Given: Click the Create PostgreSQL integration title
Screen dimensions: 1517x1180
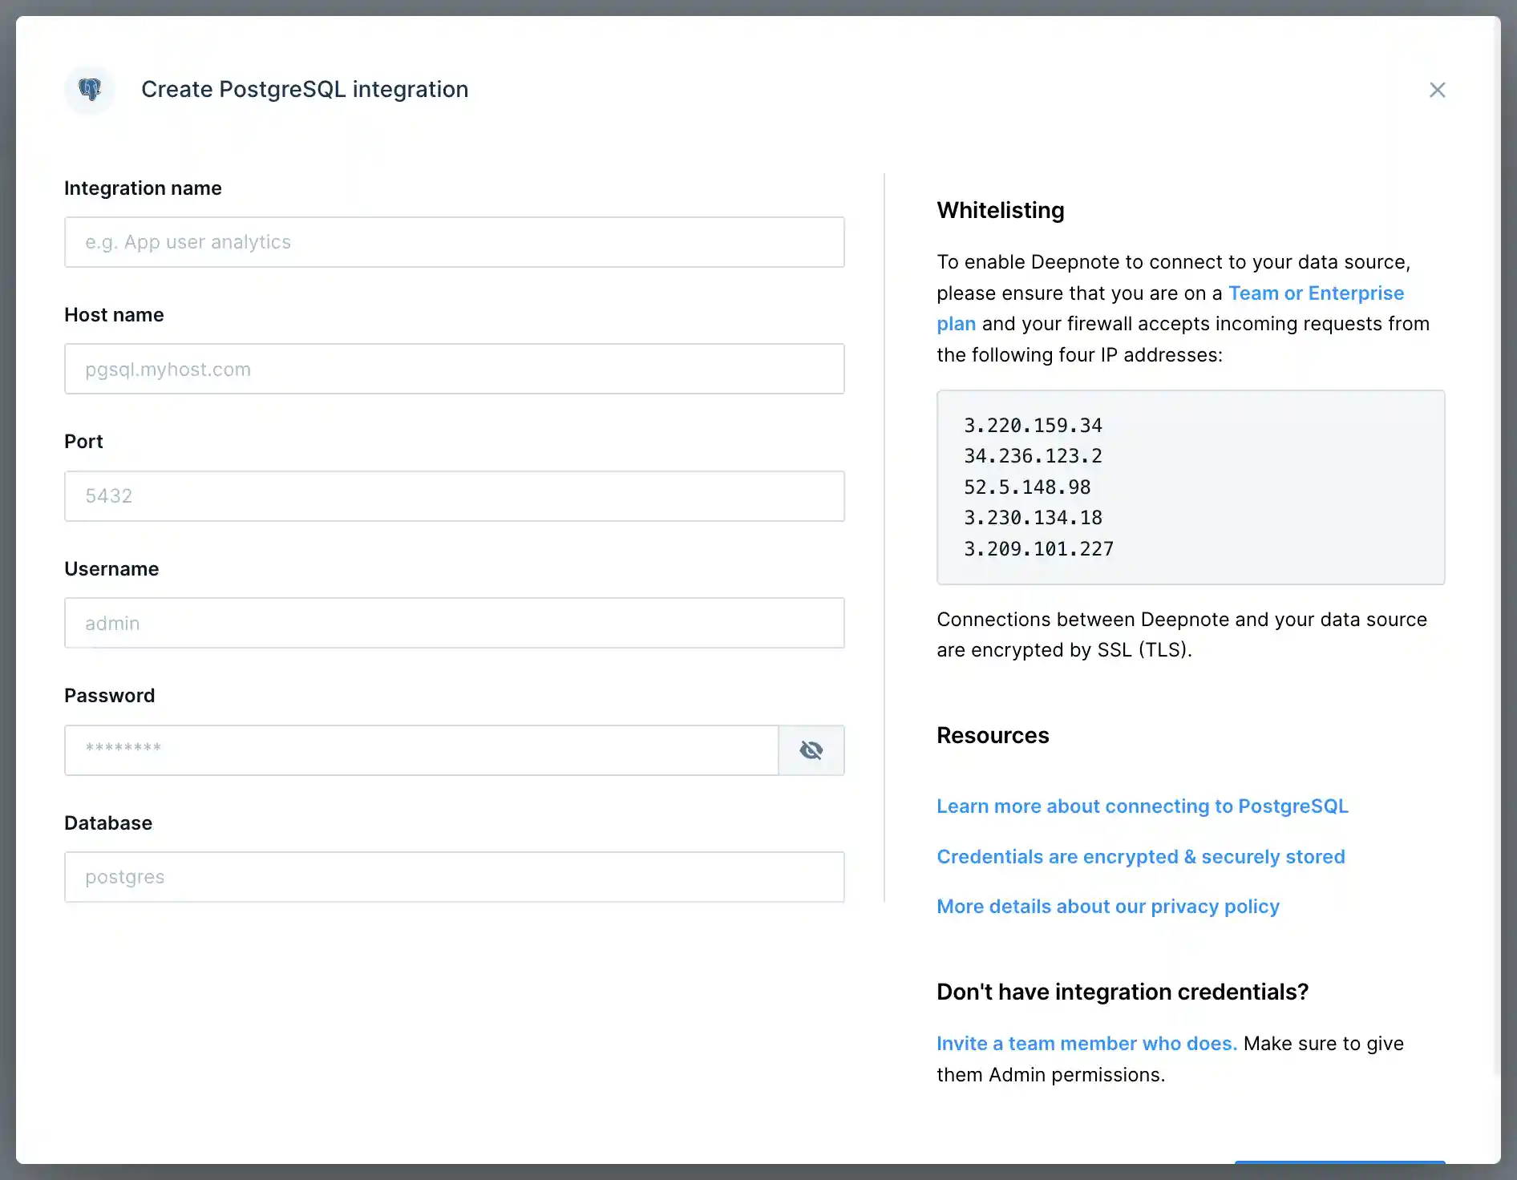Looking at the screenshot, I should click(x=305, y=89).
